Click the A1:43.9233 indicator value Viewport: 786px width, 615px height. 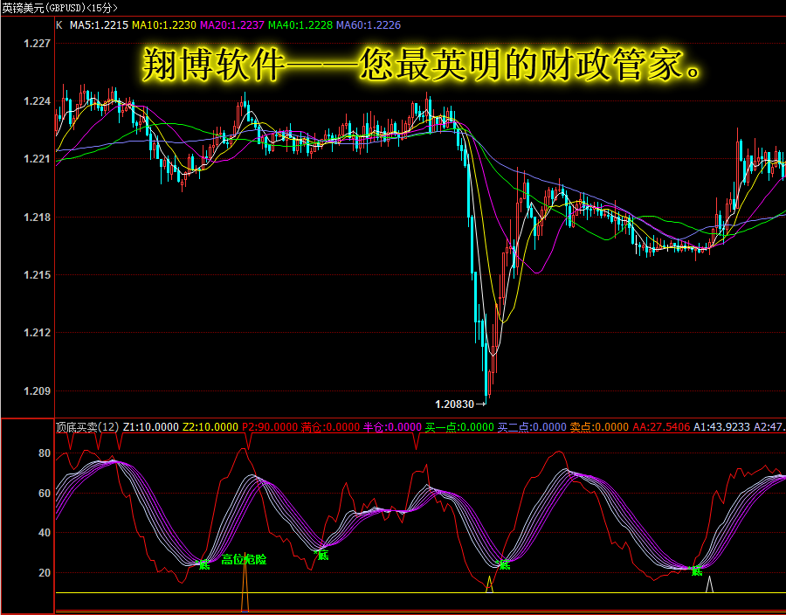click(x=722, y=427)
